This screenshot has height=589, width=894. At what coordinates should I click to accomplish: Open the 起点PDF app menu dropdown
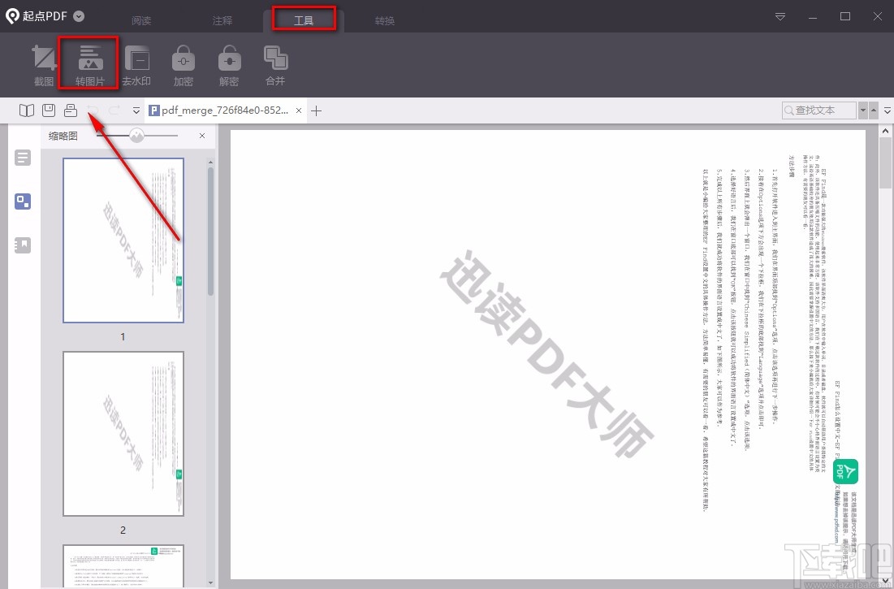point(80,16)
